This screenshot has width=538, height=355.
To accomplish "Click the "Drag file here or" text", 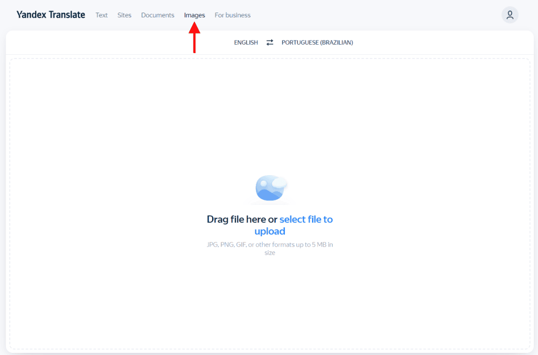I will (x=242, y=219).
